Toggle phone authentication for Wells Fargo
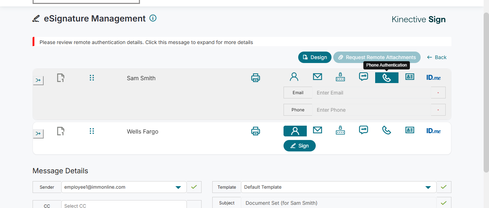This screenshot has height=208, width=489. (x=387, y=130)
